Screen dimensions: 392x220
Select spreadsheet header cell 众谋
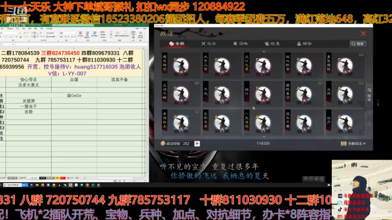point(74,80)
